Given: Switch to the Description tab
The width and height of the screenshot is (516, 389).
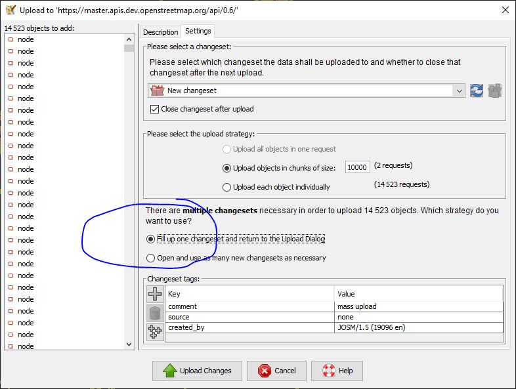Looking at the screenshot, I should point(161,32).
